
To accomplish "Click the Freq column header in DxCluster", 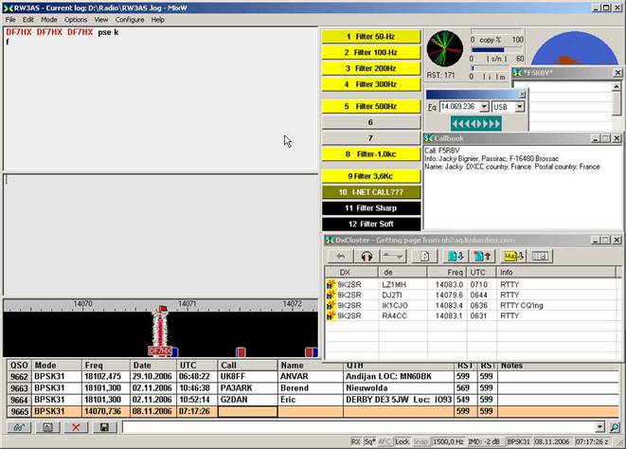I will click(447, 272).
